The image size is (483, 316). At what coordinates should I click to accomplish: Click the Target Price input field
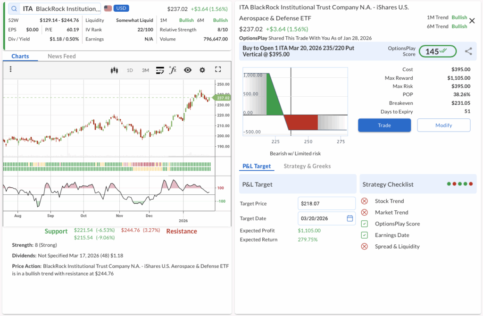(326, 203)
